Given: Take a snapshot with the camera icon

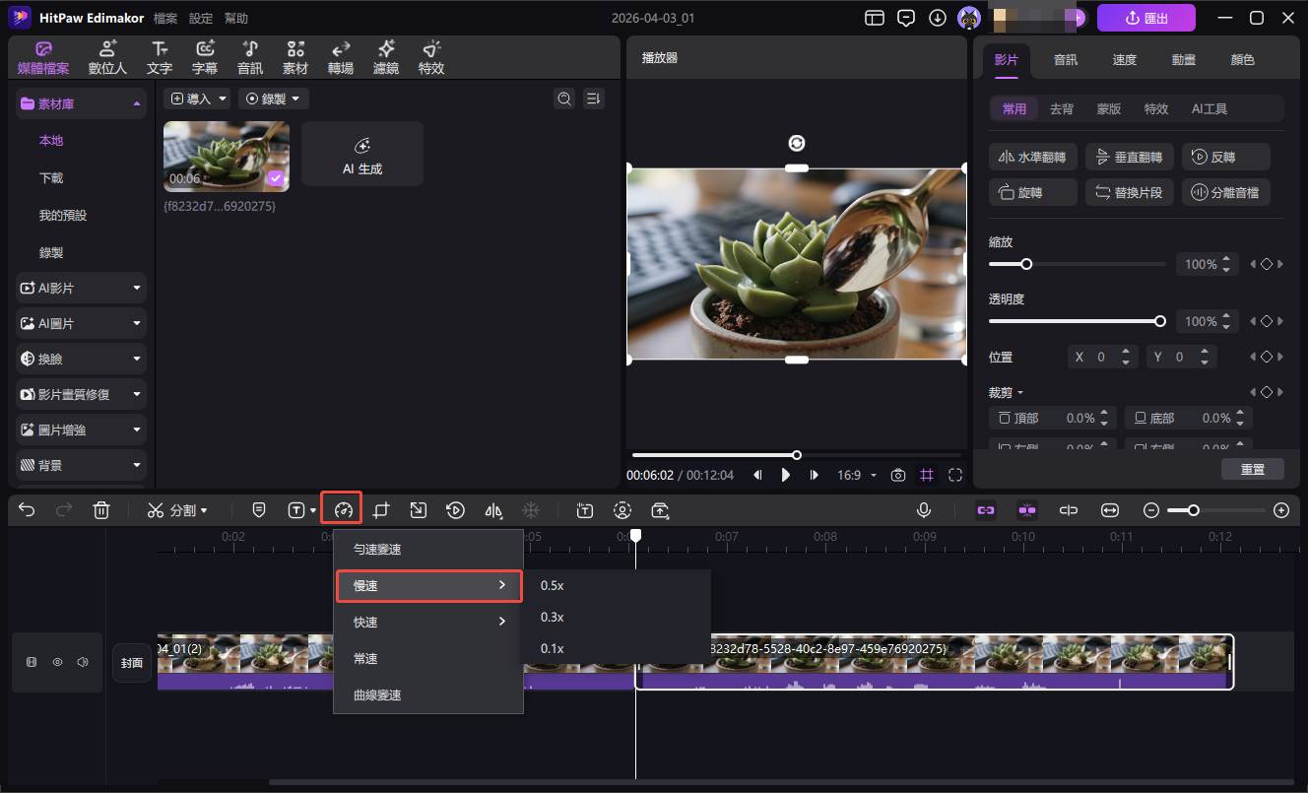Looking at the screenshot, I should tap(897, 475).
